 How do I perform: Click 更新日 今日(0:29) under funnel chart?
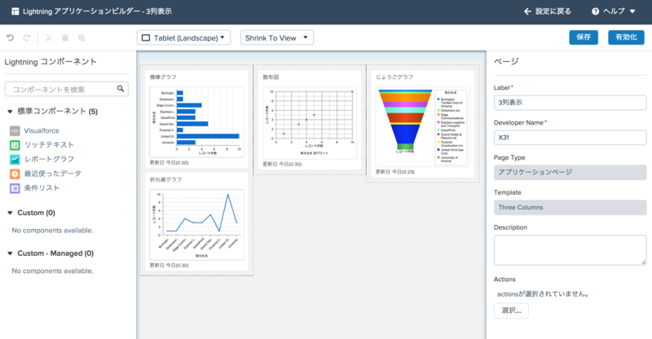(395, 172)
